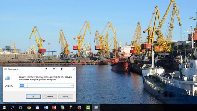Open the golden key app on taskbar
The height and width of the screenshot is (111, 197).
coord(71,108)
